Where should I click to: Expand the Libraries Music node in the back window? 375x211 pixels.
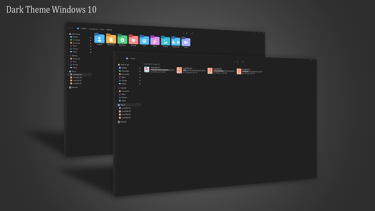click(69, 62)
